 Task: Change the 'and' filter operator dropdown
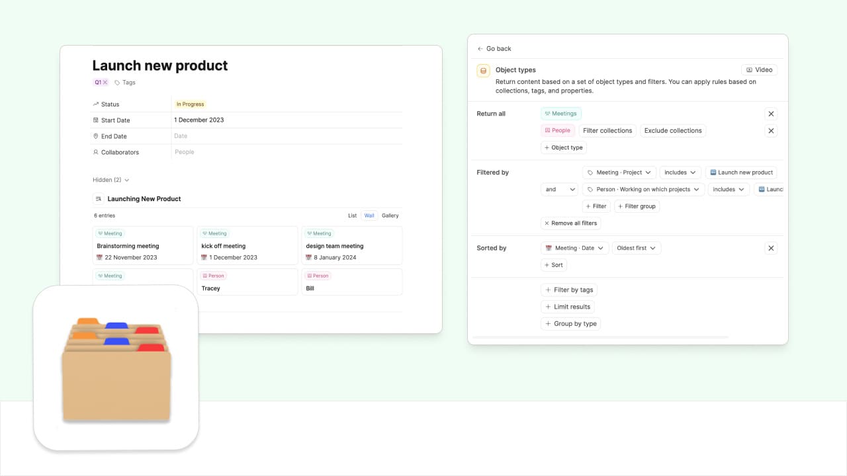[559, 190]
